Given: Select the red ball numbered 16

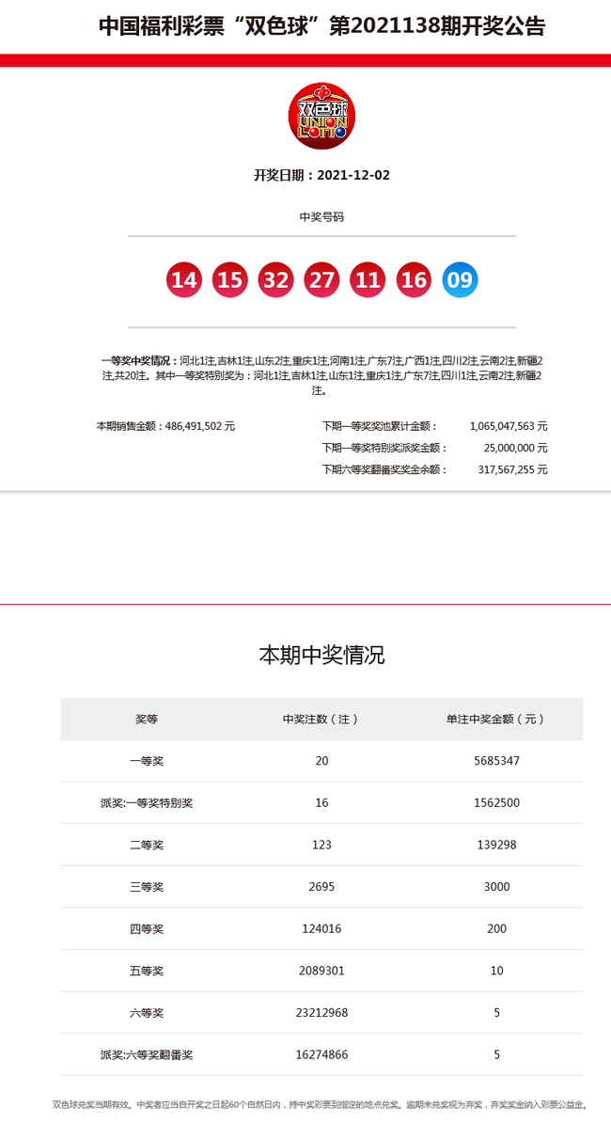Looking at the screenshot, I should (x=414, y=279).
